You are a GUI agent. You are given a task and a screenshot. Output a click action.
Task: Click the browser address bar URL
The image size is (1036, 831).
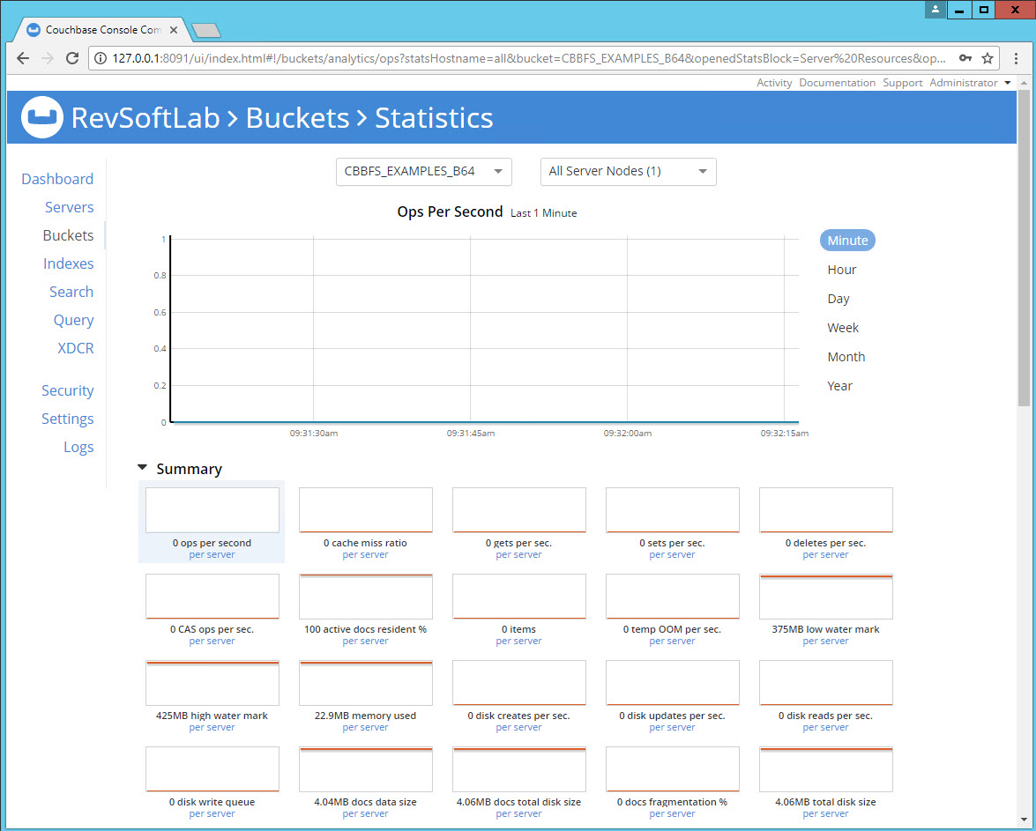(x=528, y=58)
